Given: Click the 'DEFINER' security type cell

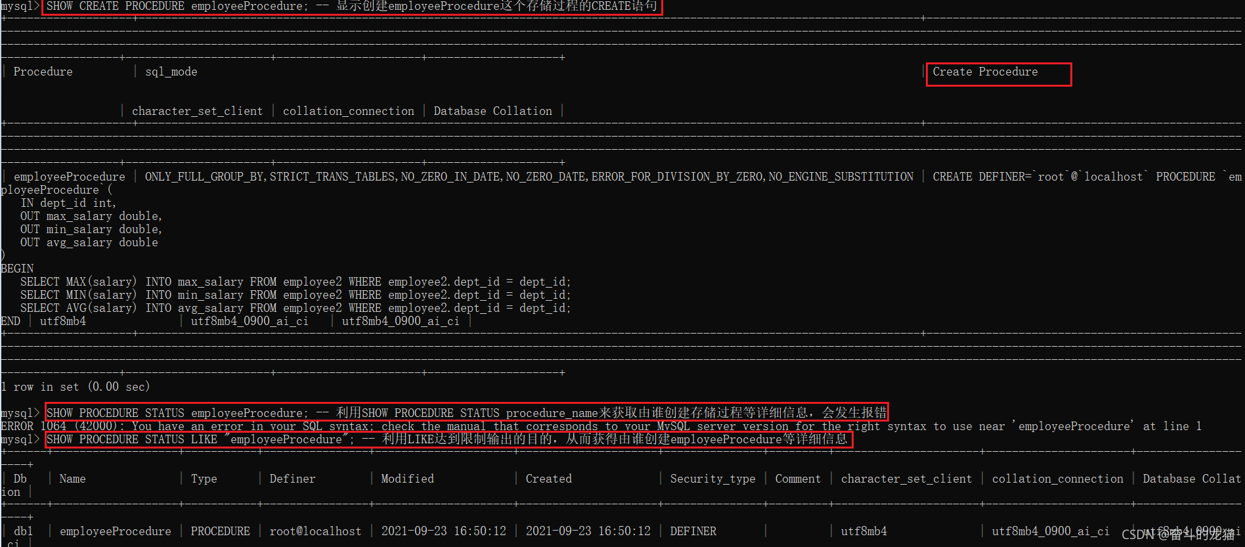Looking at the screenshot, I should click(693, 531).
